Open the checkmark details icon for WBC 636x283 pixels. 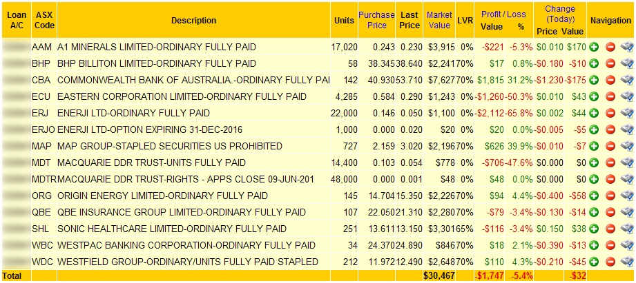click(626, 245)
